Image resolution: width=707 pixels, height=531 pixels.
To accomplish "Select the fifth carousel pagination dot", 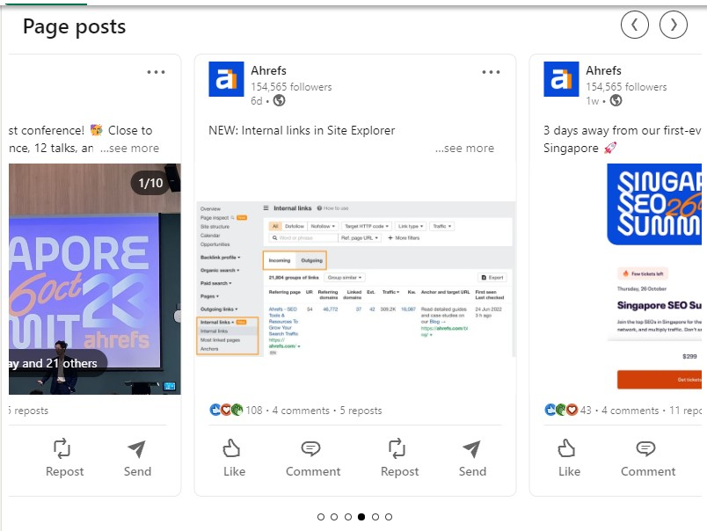I will (375, 517).
